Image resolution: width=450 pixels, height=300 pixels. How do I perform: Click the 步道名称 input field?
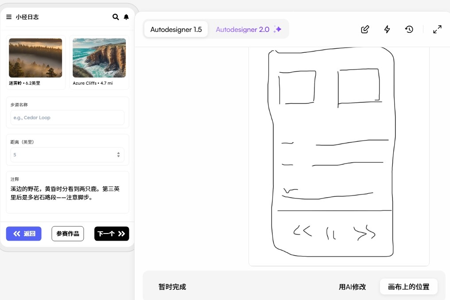tap(67, 117)
